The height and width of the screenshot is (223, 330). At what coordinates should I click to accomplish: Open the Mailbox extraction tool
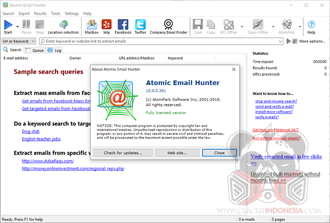(x=92, y=27)
